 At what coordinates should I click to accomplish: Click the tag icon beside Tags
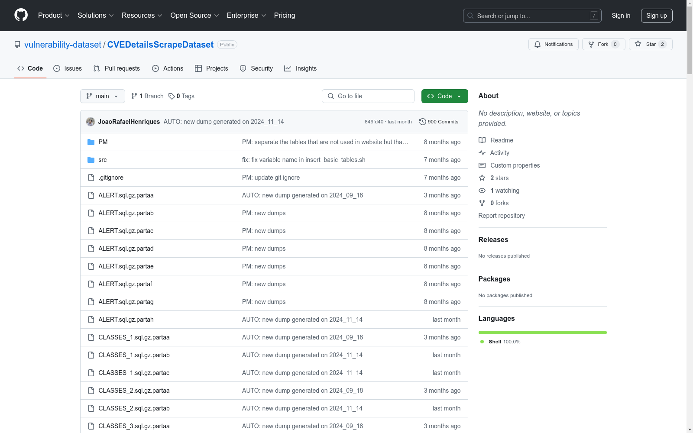(x=172, y=96)
